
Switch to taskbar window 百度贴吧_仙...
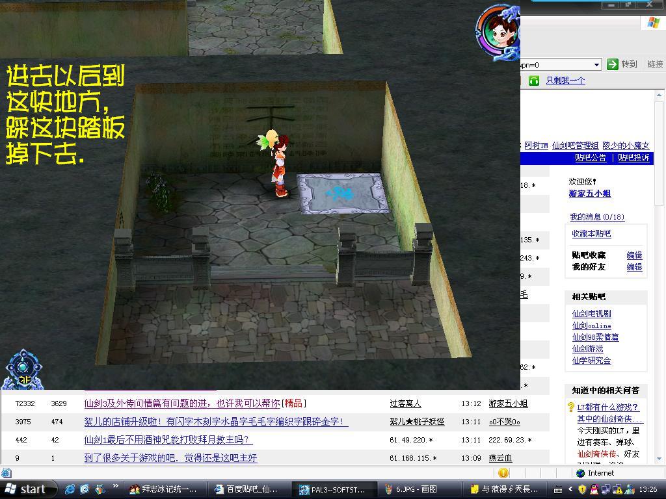click(249, 489)
